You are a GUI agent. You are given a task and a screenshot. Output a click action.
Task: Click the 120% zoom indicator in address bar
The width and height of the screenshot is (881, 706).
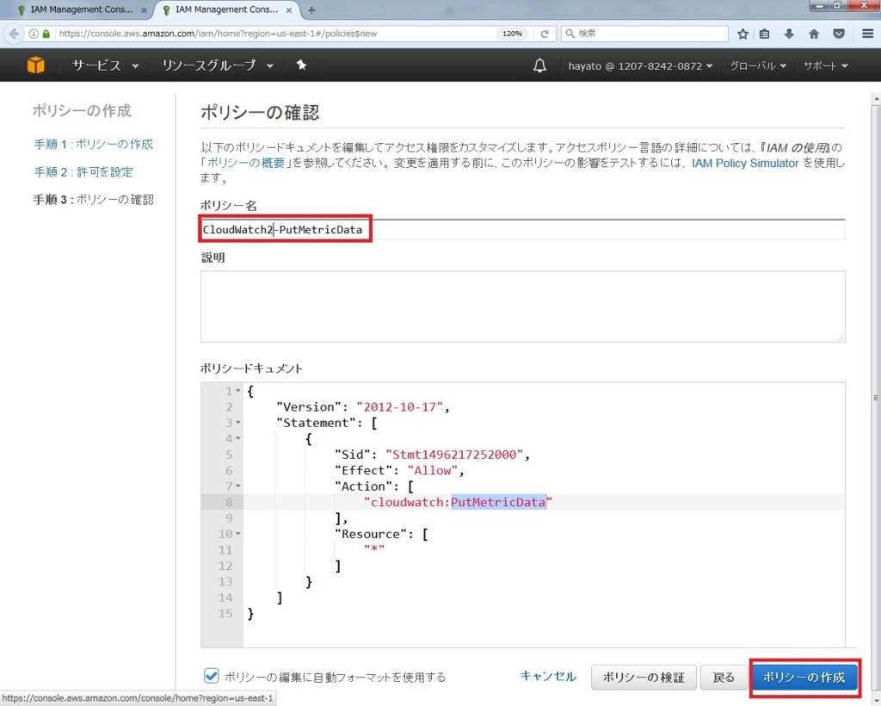(x=512, y=34)
